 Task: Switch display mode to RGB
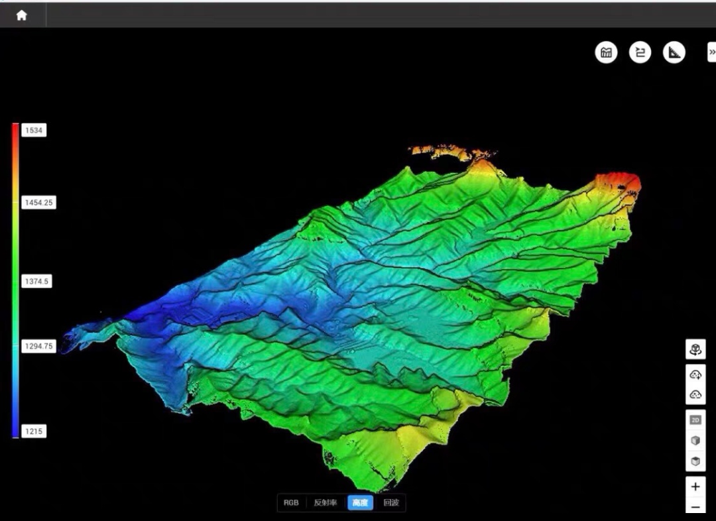tap(291, 502)
